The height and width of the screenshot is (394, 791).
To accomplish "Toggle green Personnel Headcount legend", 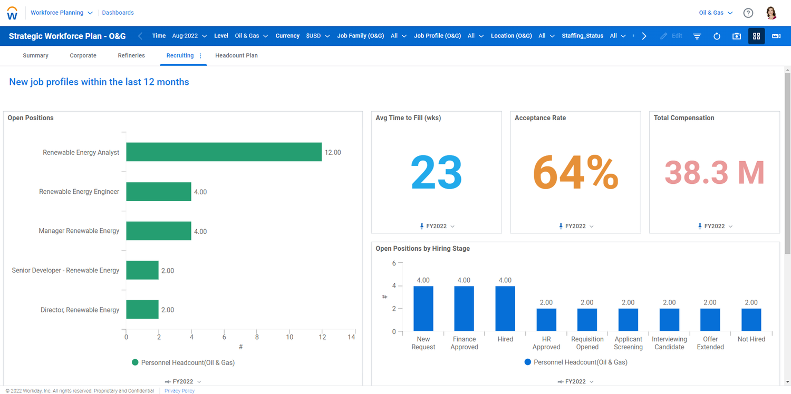I will point(183,362).
